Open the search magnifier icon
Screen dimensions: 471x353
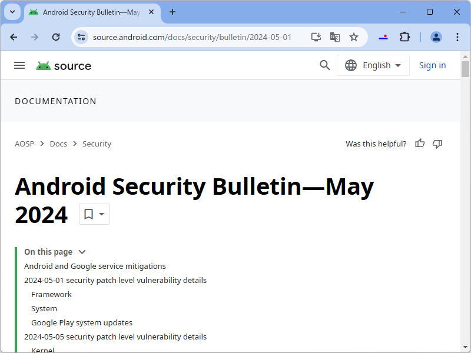coord(324,65)
